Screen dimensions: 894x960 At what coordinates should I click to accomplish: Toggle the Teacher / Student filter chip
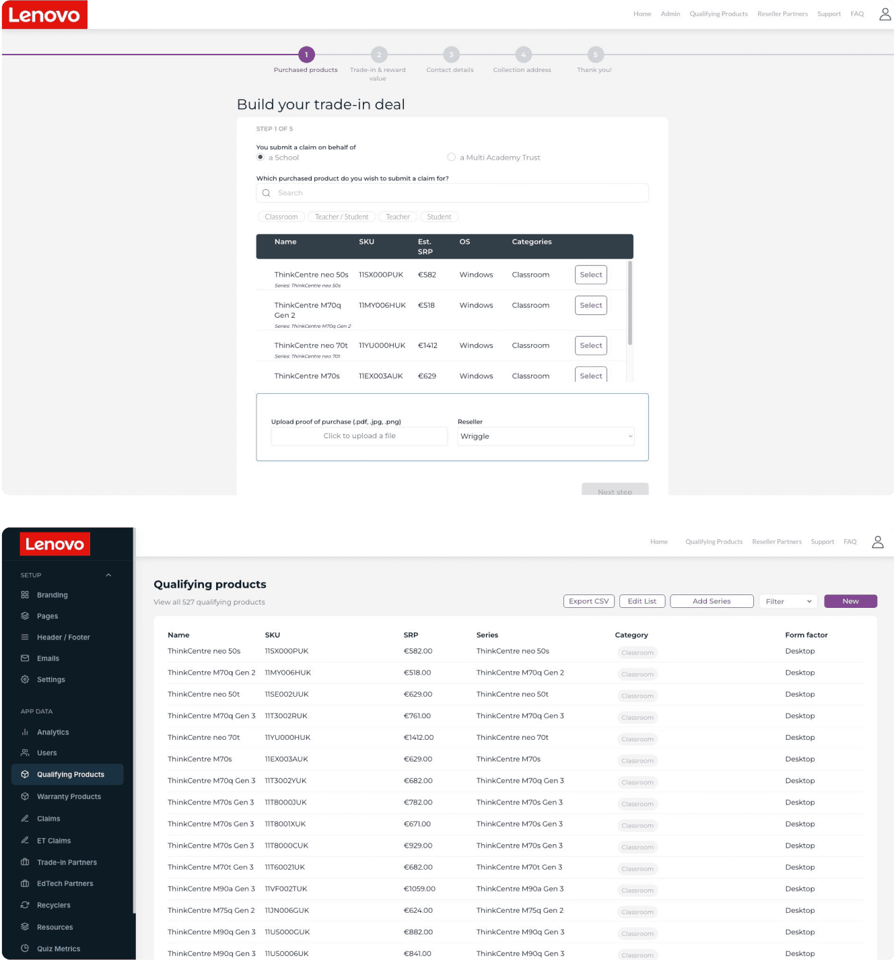341,217
